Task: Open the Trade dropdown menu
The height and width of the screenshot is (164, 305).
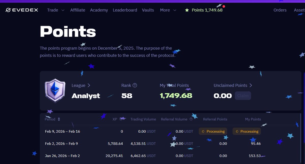Action: 56,10
